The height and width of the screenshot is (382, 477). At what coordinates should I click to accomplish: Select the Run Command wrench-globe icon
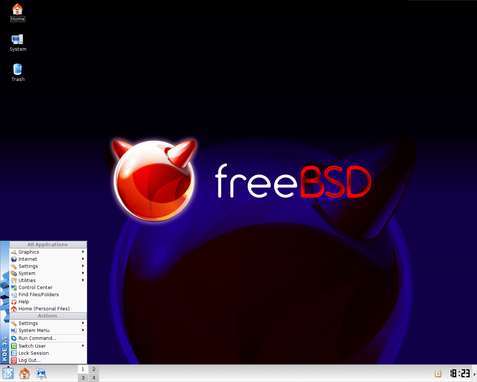[14, 338]
